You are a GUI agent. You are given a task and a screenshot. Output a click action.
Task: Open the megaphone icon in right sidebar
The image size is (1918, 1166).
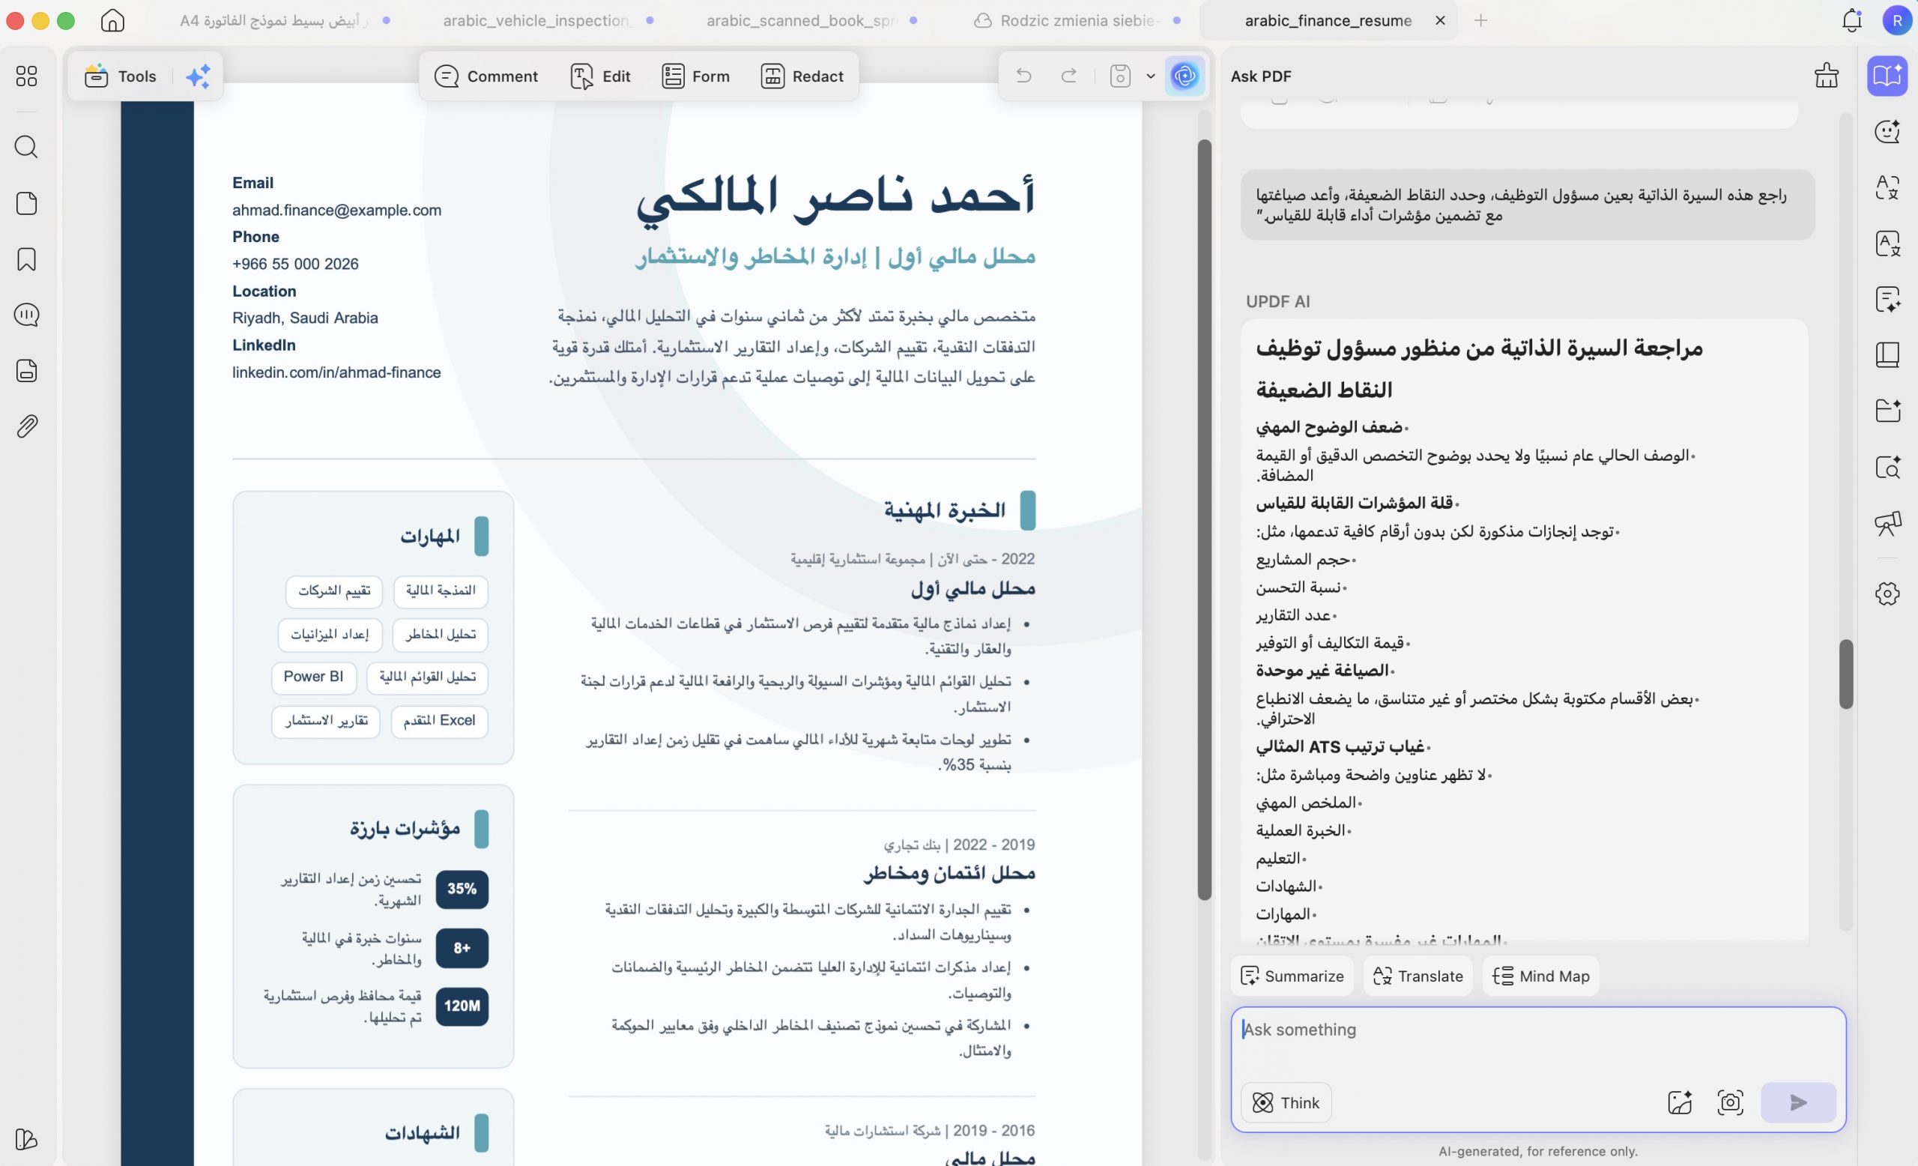click(1887, 523)
